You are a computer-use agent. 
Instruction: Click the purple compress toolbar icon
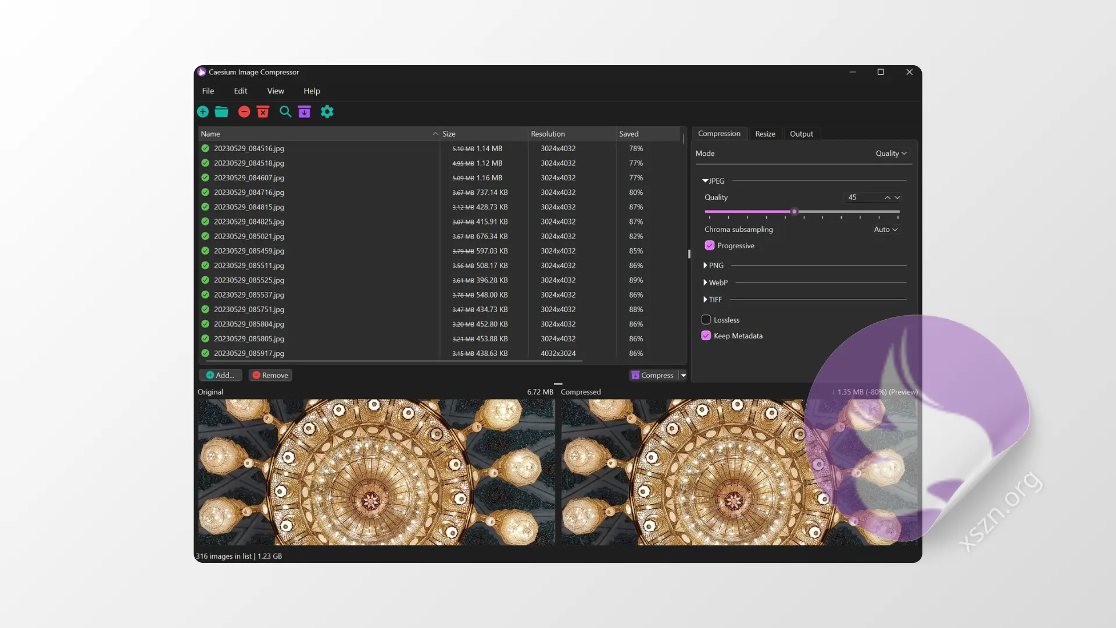pyautogui.click(x=305, y=112)
